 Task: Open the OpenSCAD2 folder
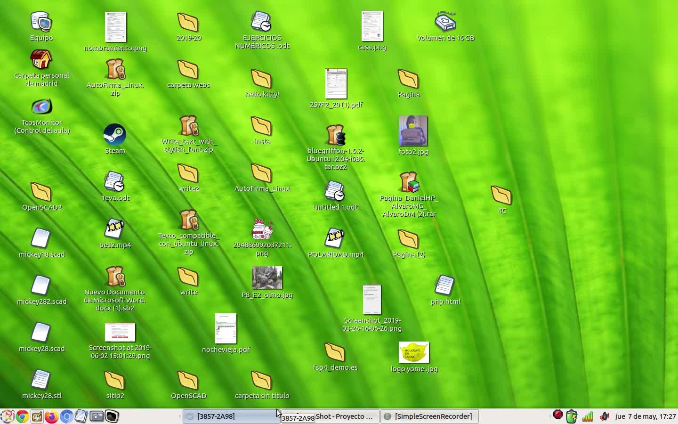click(x=41, y=192)
